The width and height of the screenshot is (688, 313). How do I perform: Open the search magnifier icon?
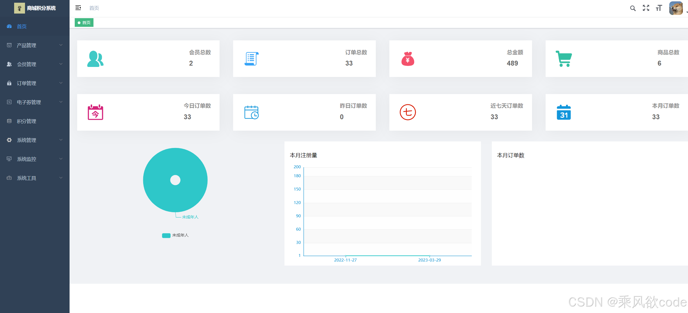coord(633,8)
